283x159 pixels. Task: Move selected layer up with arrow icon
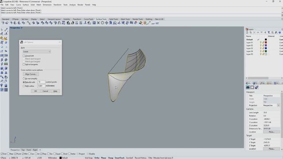pyautogui.click(x=258, y=32)
